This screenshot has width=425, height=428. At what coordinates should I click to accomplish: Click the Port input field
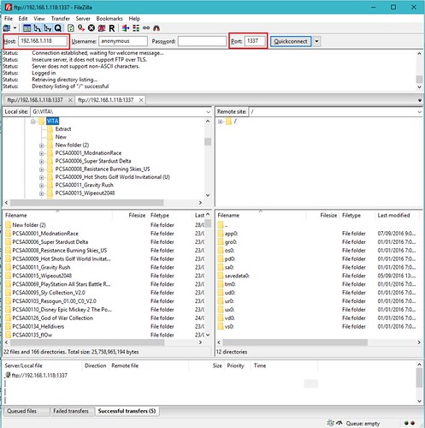click(x=255, y=41)
